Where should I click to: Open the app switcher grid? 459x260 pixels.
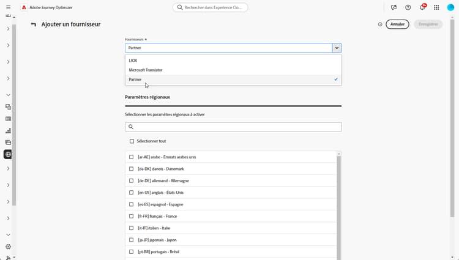[x=436, y=7]
